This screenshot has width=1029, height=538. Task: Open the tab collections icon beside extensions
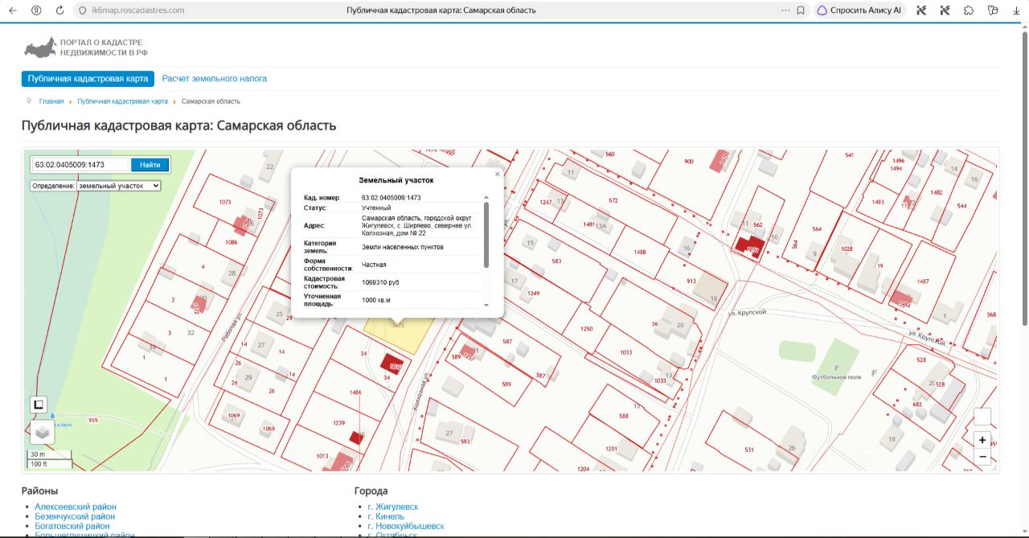click(994, 10)
